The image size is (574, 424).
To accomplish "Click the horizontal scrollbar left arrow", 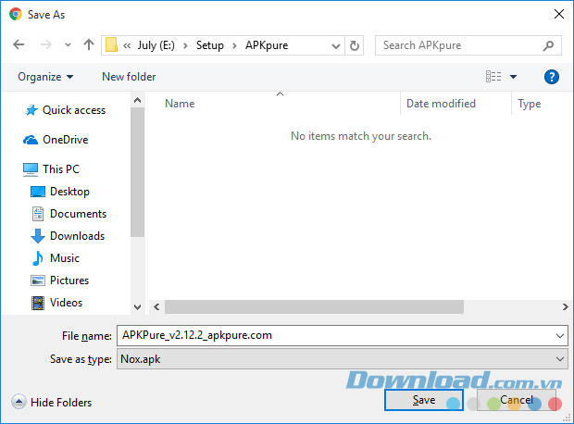I will (156, 306).
